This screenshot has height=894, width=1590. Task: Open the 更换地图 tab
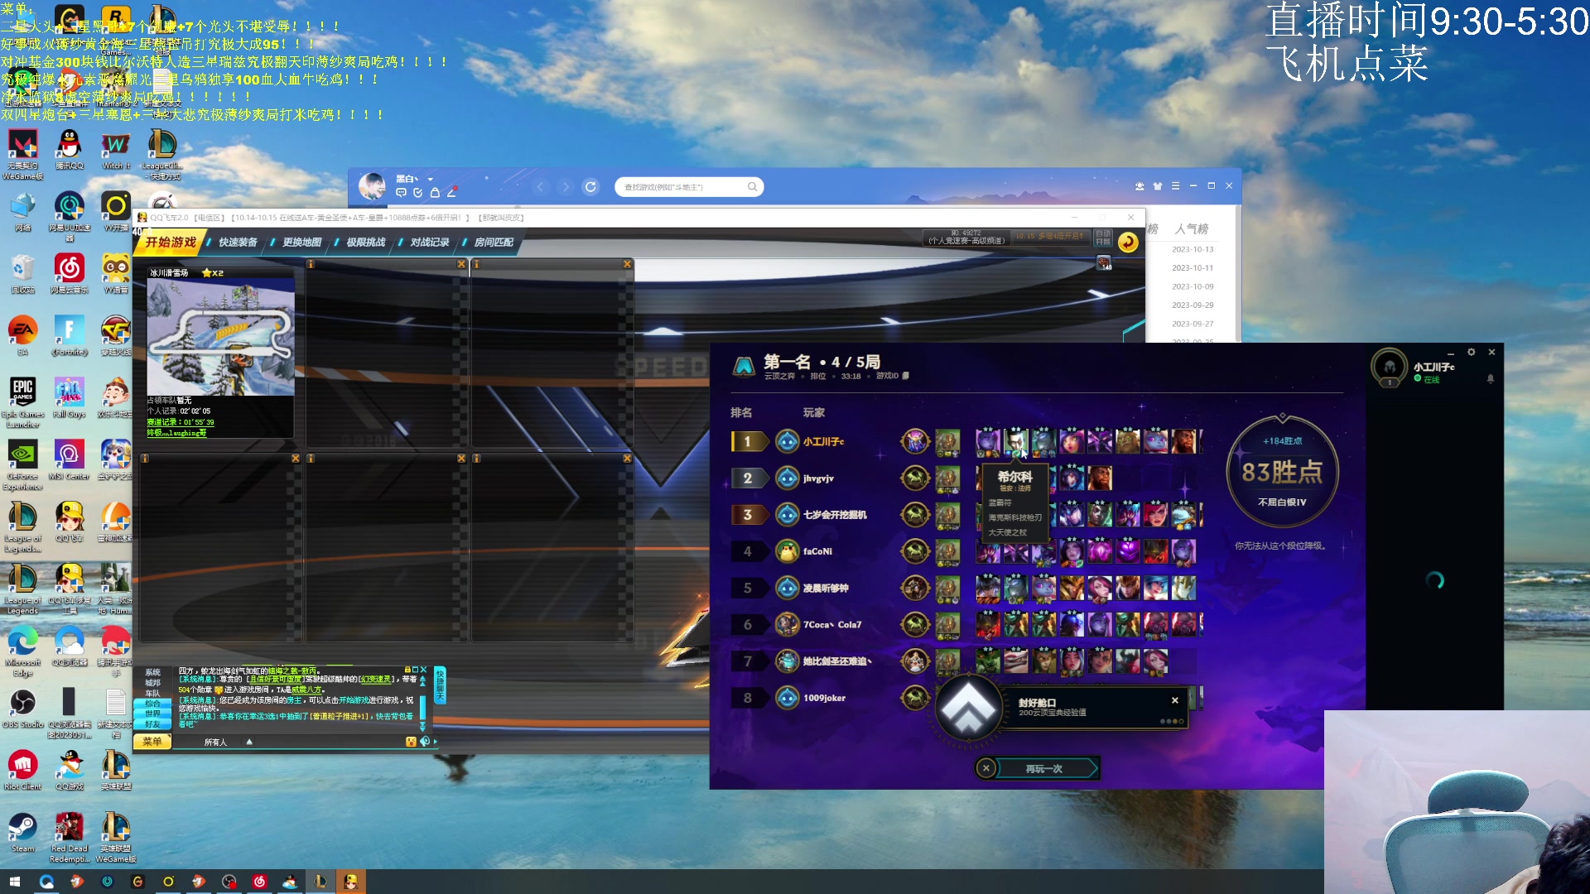(301, 243)
